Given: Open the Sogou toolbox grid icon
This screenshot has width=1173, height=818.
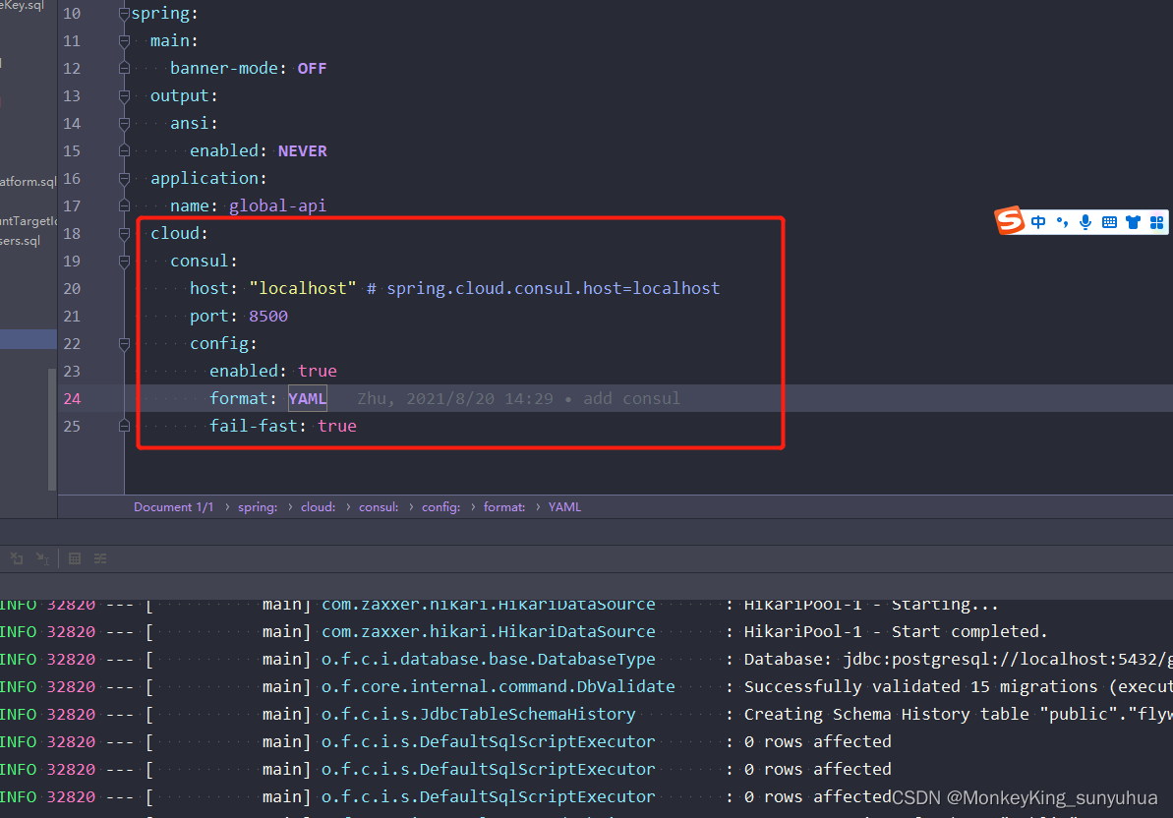Looking at the screenshot, I should click(x=1156, y=222).
